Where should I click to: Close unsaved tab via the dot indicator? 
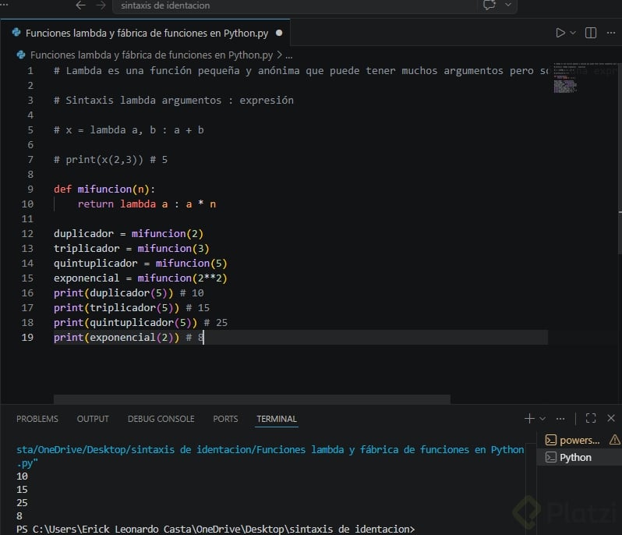point(278,34)
